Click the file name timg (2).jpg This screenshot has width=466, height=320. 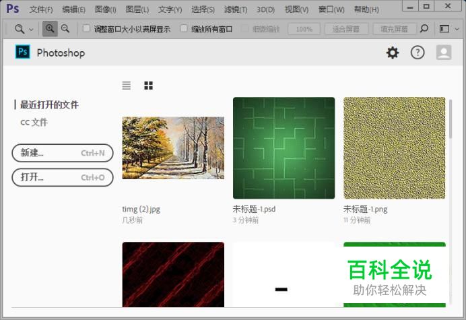pyautogui.click(x=141, y=209)
